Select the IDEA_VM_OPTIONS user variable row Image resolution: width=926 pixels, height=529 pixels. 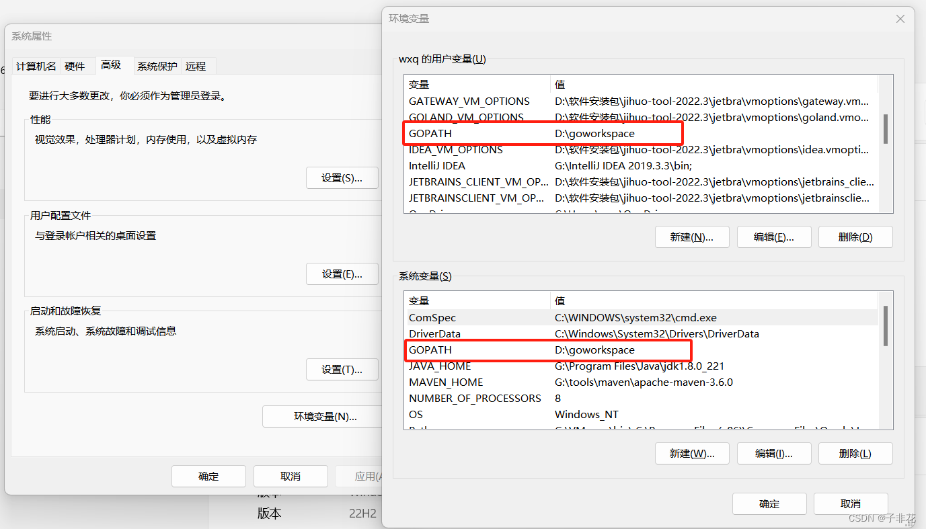point(641,149)
